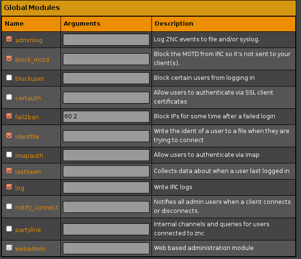The height and width of the screenshot is (259, 301).
Task: Enable the imapauth module checkbox
Action: (9, 154)
